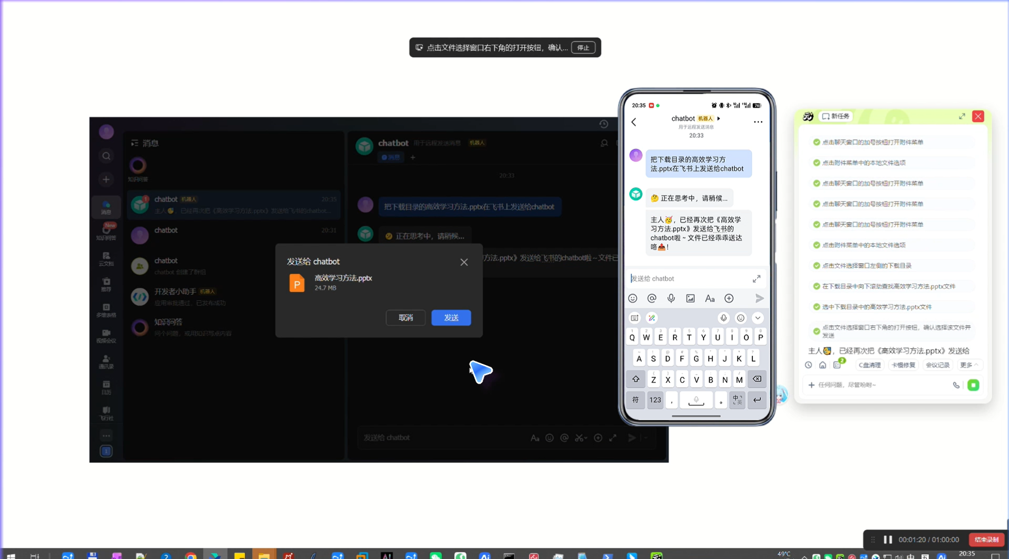The image size is (1009, 559).
Task: Open the three-dot menu in phone chat
Action: (758, 122)
